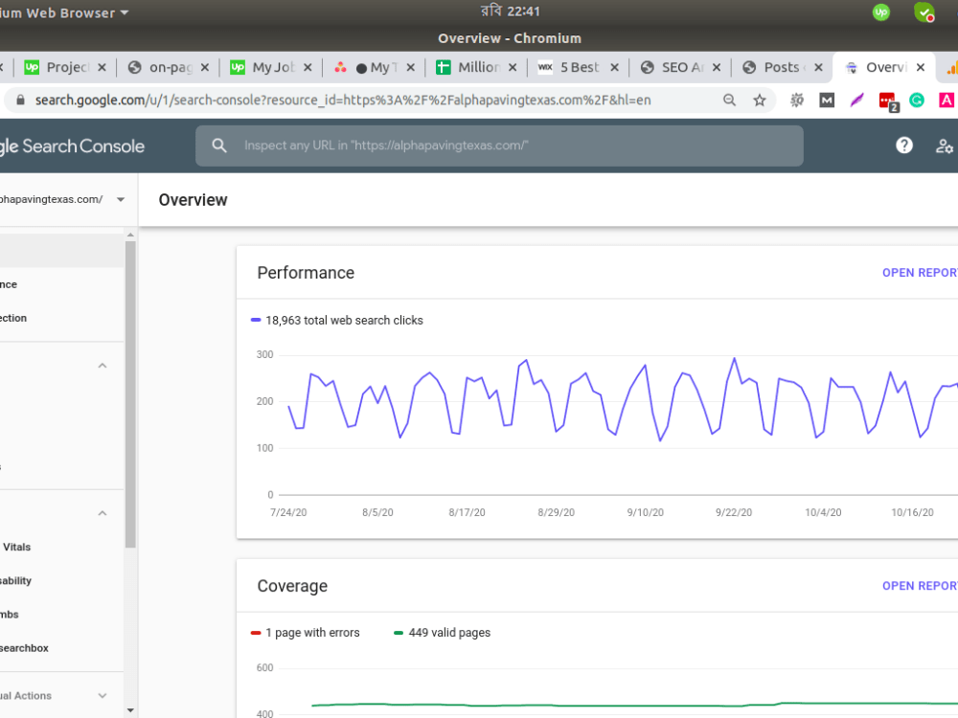Switch to the My Job tab
The width and height of the screenshot is (958, 718).
(x=263, y=67)
